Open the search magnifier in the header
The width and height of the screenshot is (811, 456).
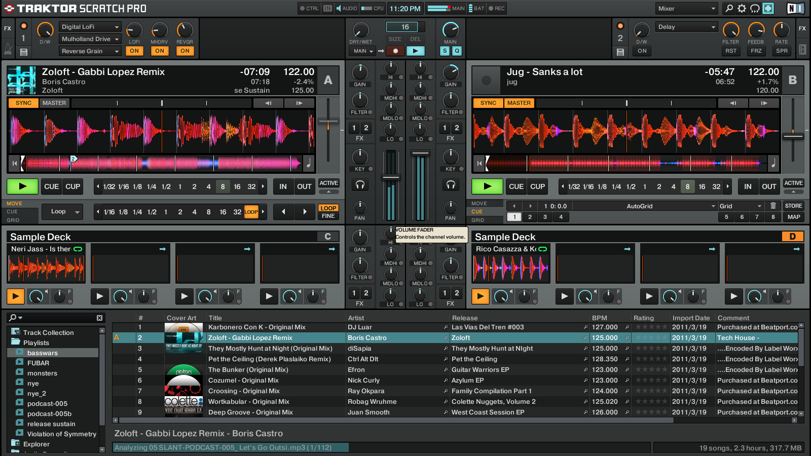point(729,8)
